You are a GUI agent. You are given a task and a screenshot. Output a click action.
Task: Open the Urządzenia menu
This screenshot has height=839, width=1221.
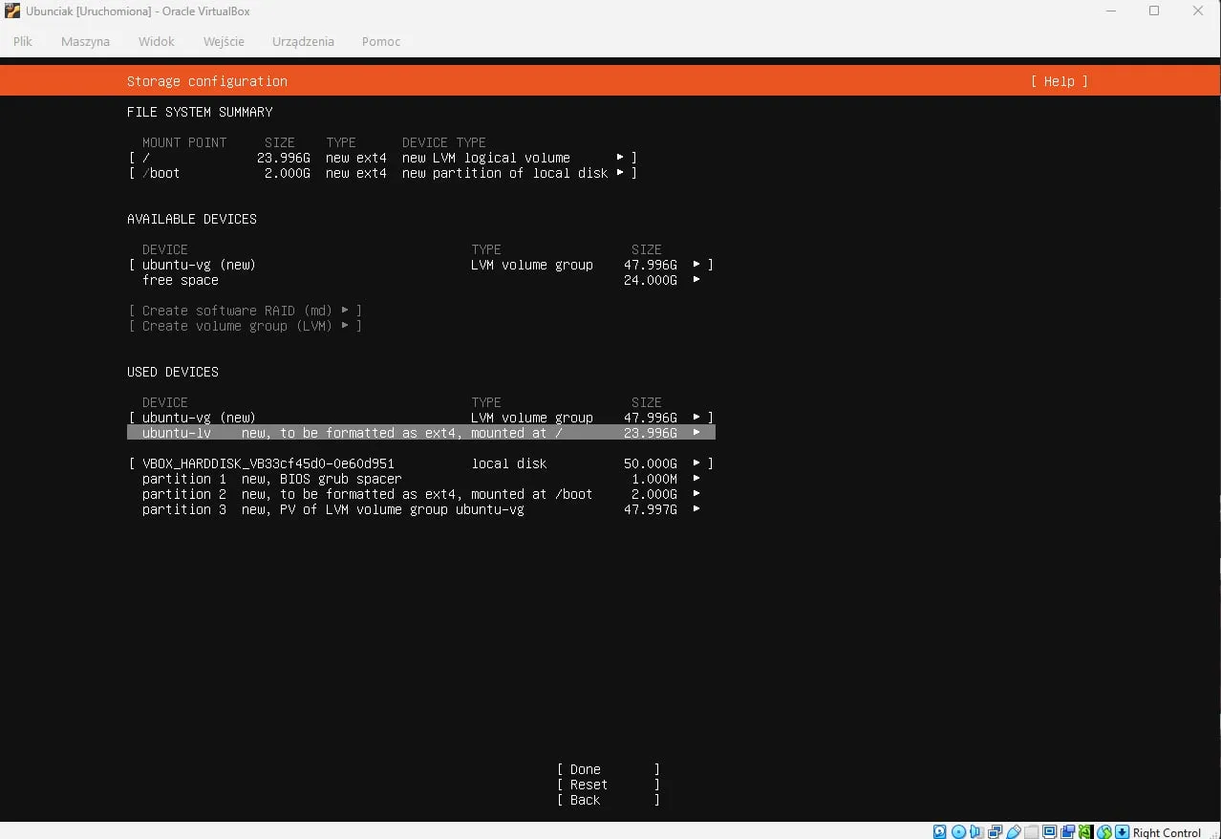303,41
